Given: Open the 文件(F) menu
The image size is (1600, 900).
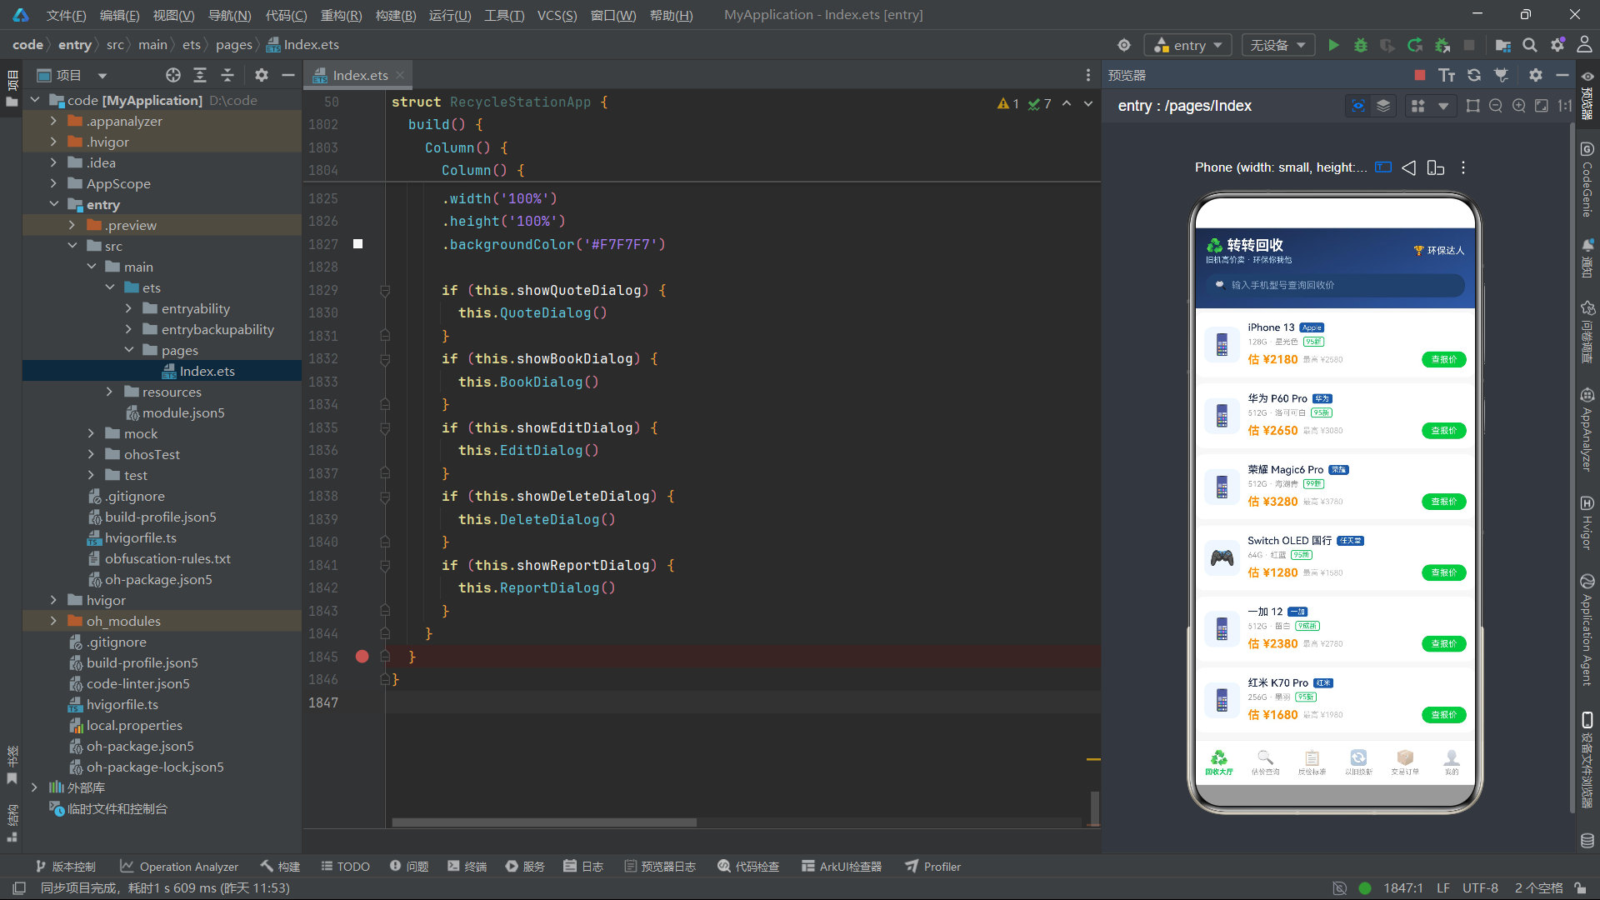Looking at the screenshot, I should [66, 15].
